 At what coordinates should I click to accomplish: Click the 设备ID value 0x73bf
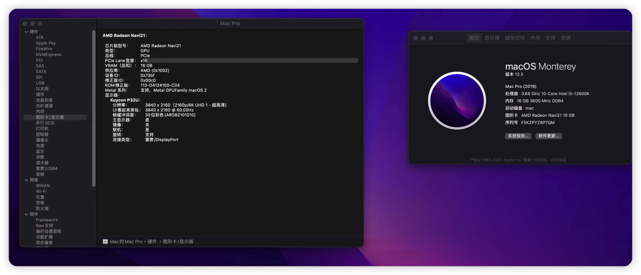[x=147, y=76]
